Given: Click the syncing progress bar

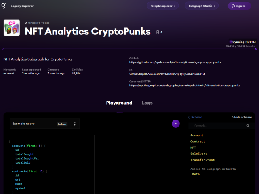Looking at the screenshot, I should tap(129, 49).
